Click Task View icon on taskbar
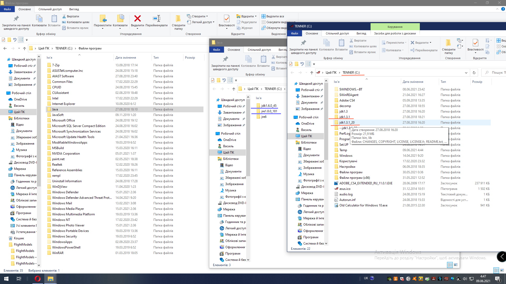The width and height of the screenshot is (506, 284). tap(19, 278)
